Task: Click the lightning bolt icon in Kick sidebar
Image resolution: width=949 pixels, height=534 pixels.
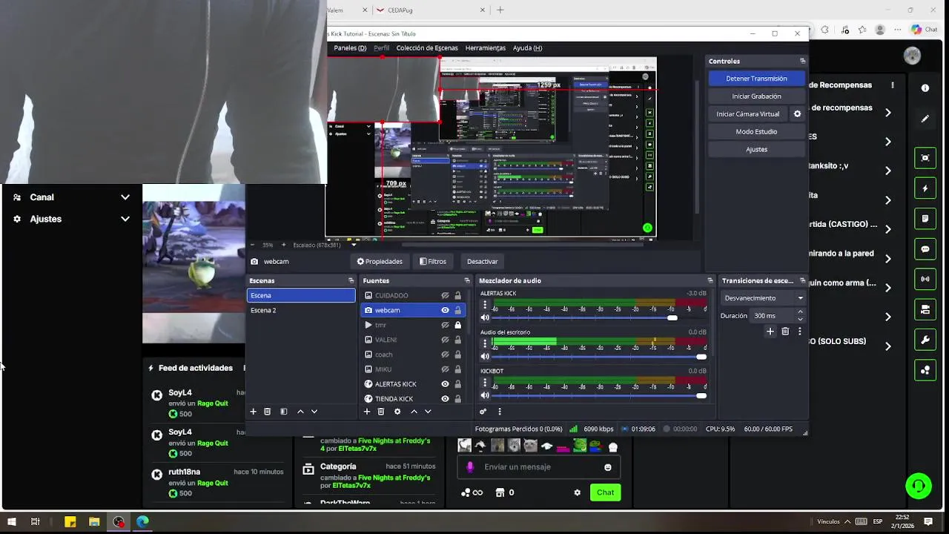Action: click(x=925, y=188)
